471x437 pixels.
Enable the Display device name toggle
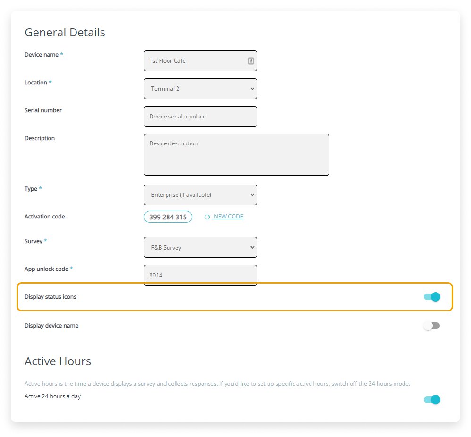(432, 326)
